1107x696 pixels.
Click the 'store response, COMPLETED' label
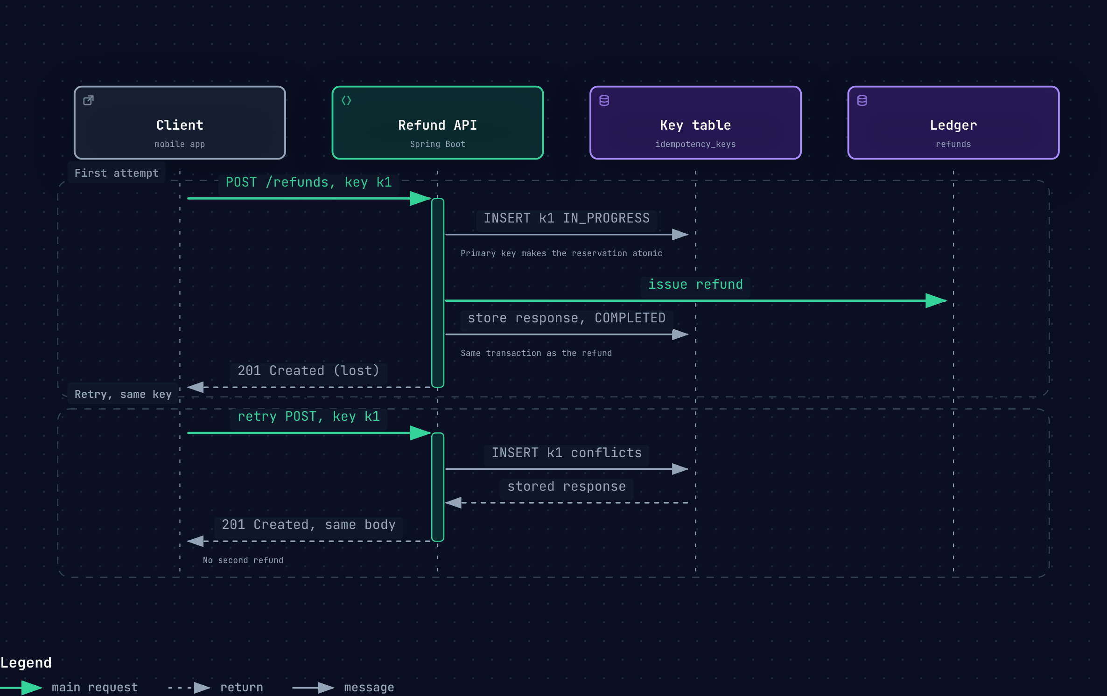[x=567, y=318]
